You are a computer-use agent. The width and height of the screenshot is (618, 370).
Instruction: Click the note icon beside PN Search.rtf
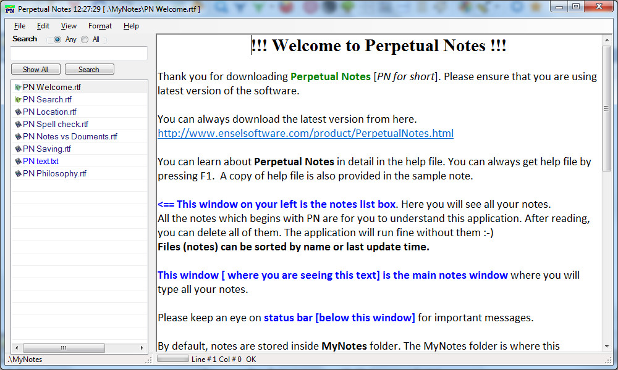point(18,99)
